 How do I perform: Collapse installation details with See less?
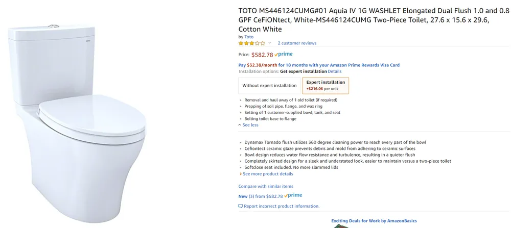coord(250,125)
